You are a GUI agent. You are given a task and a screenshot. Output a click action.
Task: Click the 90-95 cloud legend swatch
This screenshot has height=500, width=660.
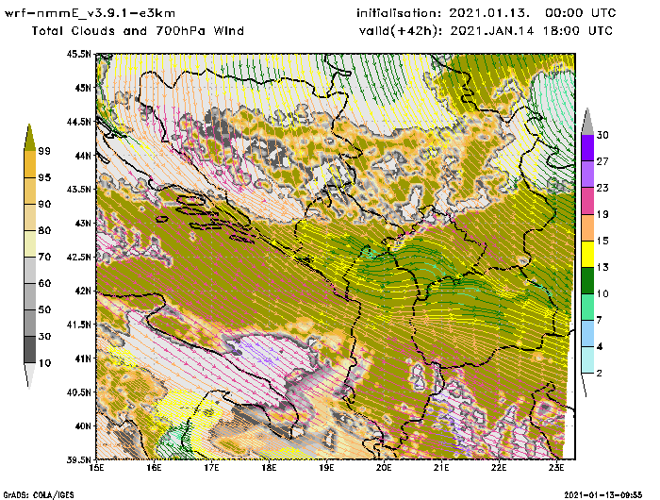(x=29, y=191)
